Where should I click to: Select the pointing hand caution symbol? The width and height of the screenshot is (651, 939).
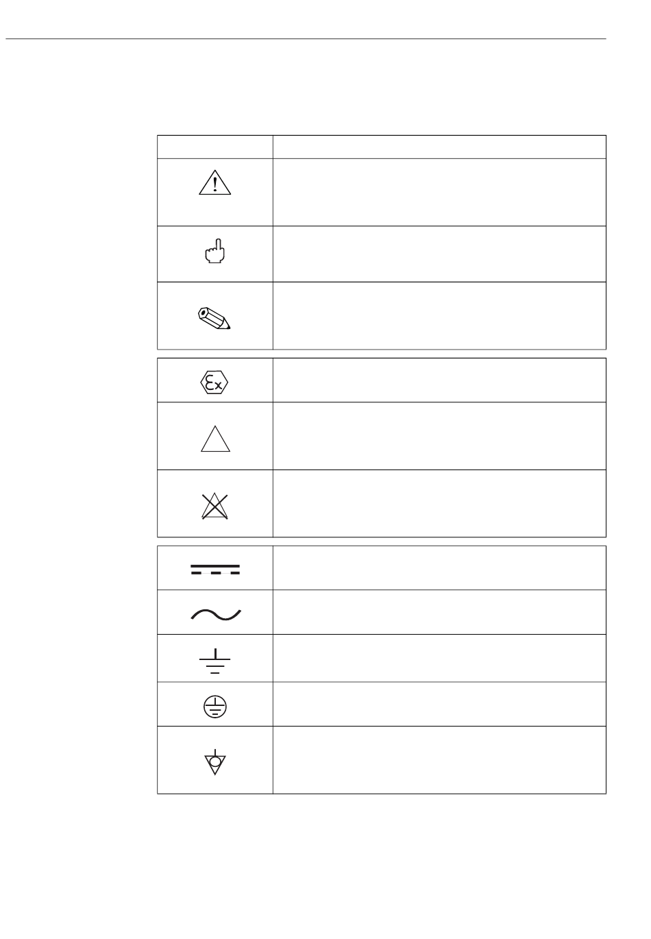pyautogui.click(x=215, y=252)
